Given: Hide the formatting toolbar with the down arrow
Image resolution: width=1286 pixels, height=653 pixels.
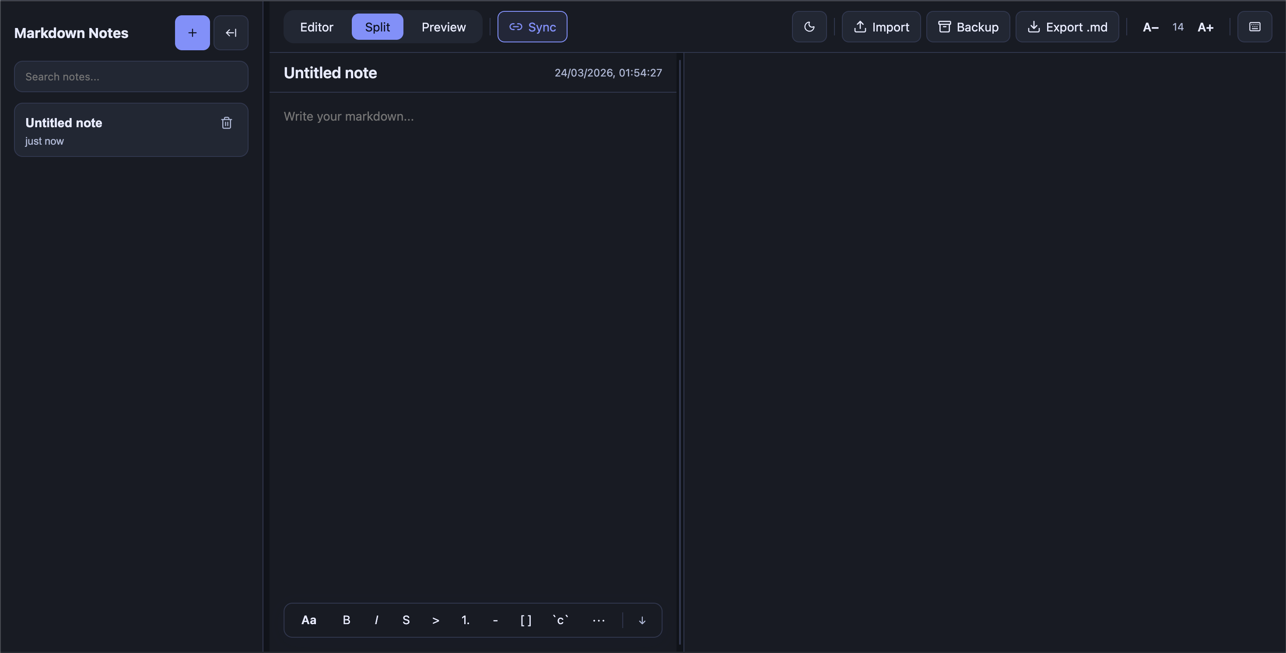Looking at the screenshot, I should click(642, 620).
